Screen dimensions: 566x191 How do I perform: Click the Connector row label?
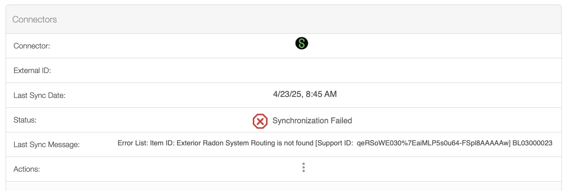(x=32, y=46)
